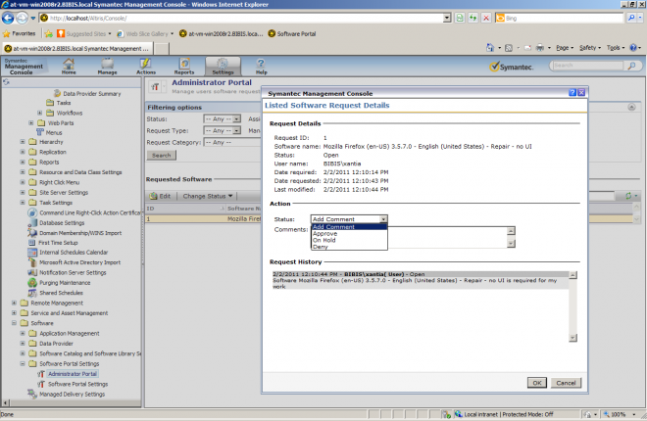Click the OK button in dialog

coord(537,383)
